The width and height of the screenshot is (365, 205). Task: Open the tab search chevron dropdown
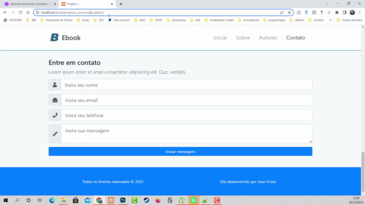[327, 4]
